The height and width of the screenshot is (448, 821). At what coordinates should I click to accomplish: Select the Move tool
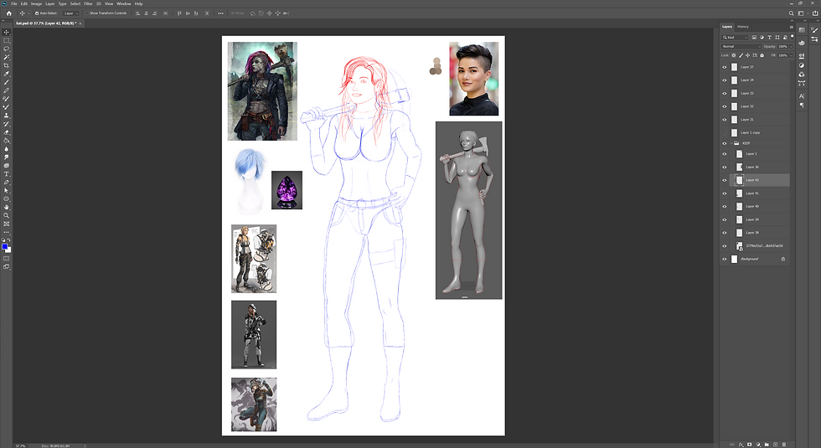coord(7,32)
